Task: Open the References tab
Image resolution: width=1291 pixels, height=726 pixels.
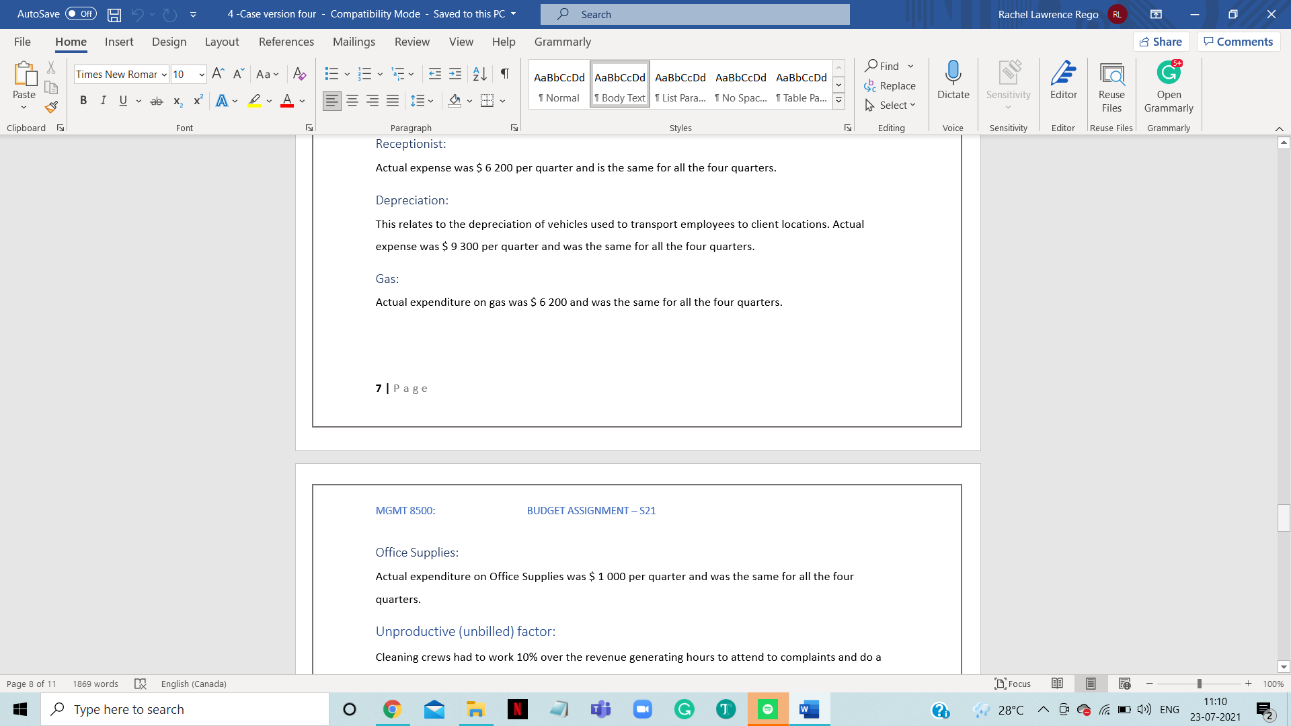Action: click(286, 42)
